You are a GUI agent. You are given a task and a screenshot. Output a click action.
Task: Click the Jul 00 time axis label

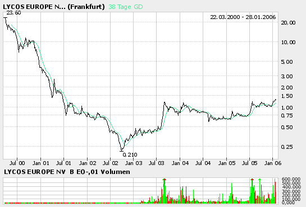17,163
